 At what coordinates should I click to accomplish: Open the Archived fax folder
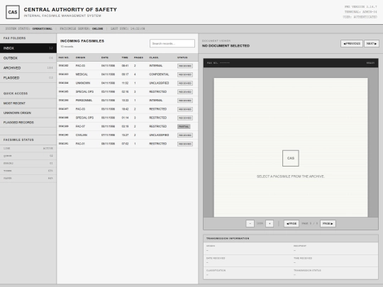pos(28,68)
